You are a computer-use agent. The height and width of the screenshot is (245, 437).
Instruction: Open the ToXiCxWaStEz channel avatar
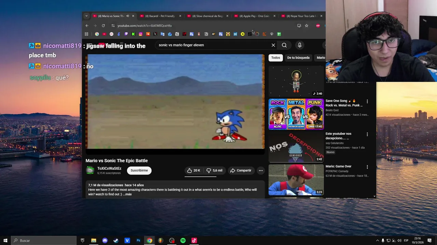click(x=90, y=170)
